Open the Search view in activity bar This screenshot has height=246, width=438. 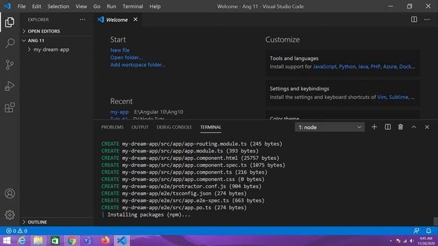click(10, 44)
